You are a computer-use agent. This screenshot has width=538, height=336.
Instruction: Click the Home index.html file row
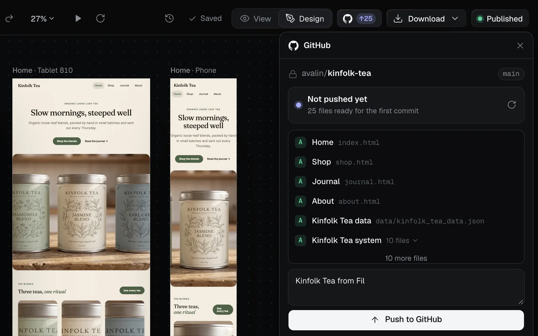tap(406, 142)
